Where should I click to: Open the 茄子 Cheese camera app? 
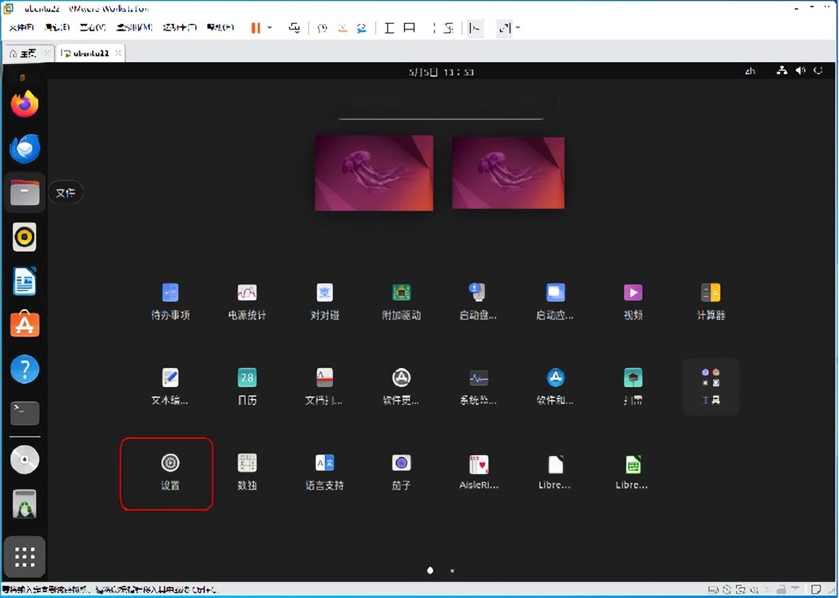(x=401, y=472)
